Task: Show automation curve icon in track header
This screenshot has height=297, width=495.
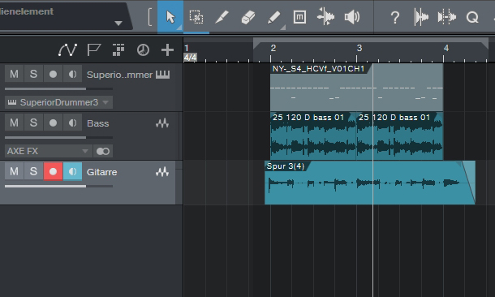Action: [67, 49]
